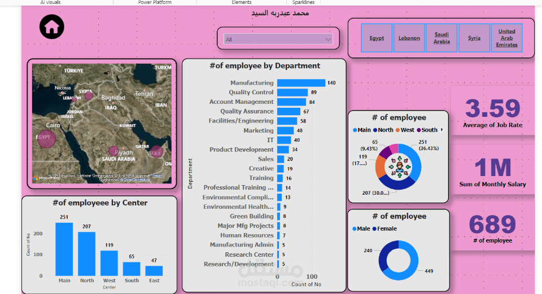Open the Sparklines ribbon group
Screen dimensions: 542x294
point(304,2)
